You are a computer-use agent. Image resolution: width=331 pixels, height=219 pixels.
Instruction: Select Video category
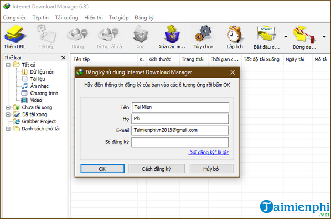pyautogui.click(x=32, y=100)
